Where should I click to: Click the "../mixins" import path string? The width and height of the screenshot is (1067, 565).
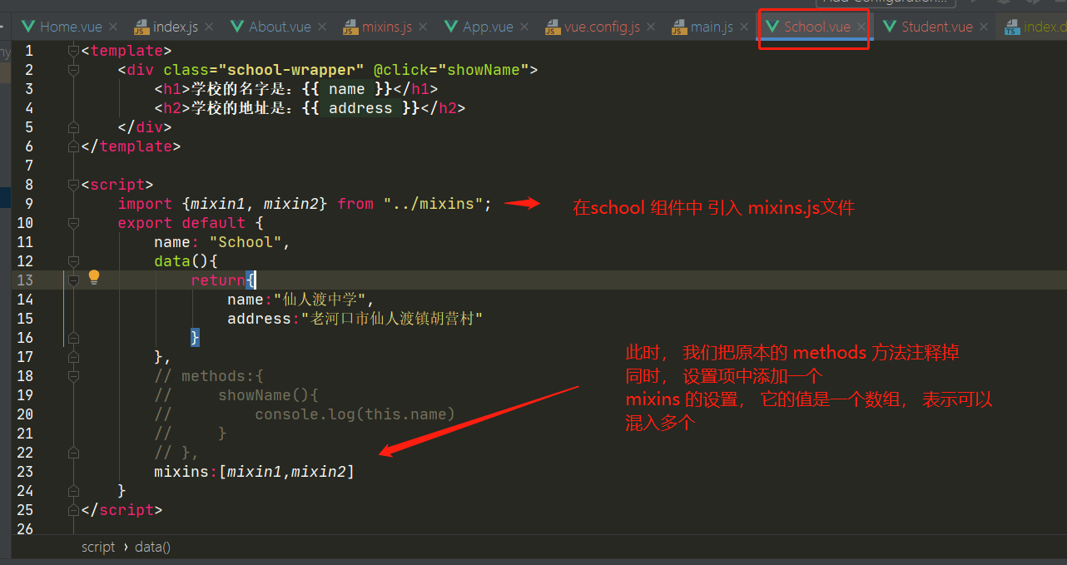pos(434,204)
